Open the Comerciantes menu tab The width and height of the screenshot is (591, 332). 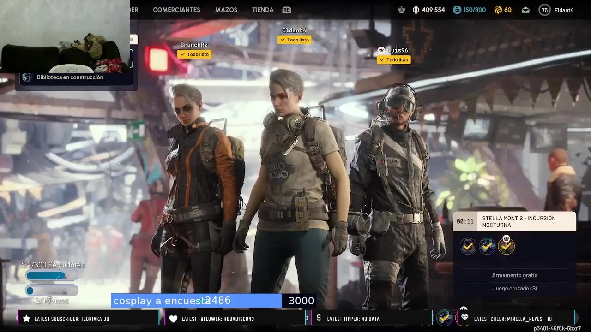coord(176,10)
